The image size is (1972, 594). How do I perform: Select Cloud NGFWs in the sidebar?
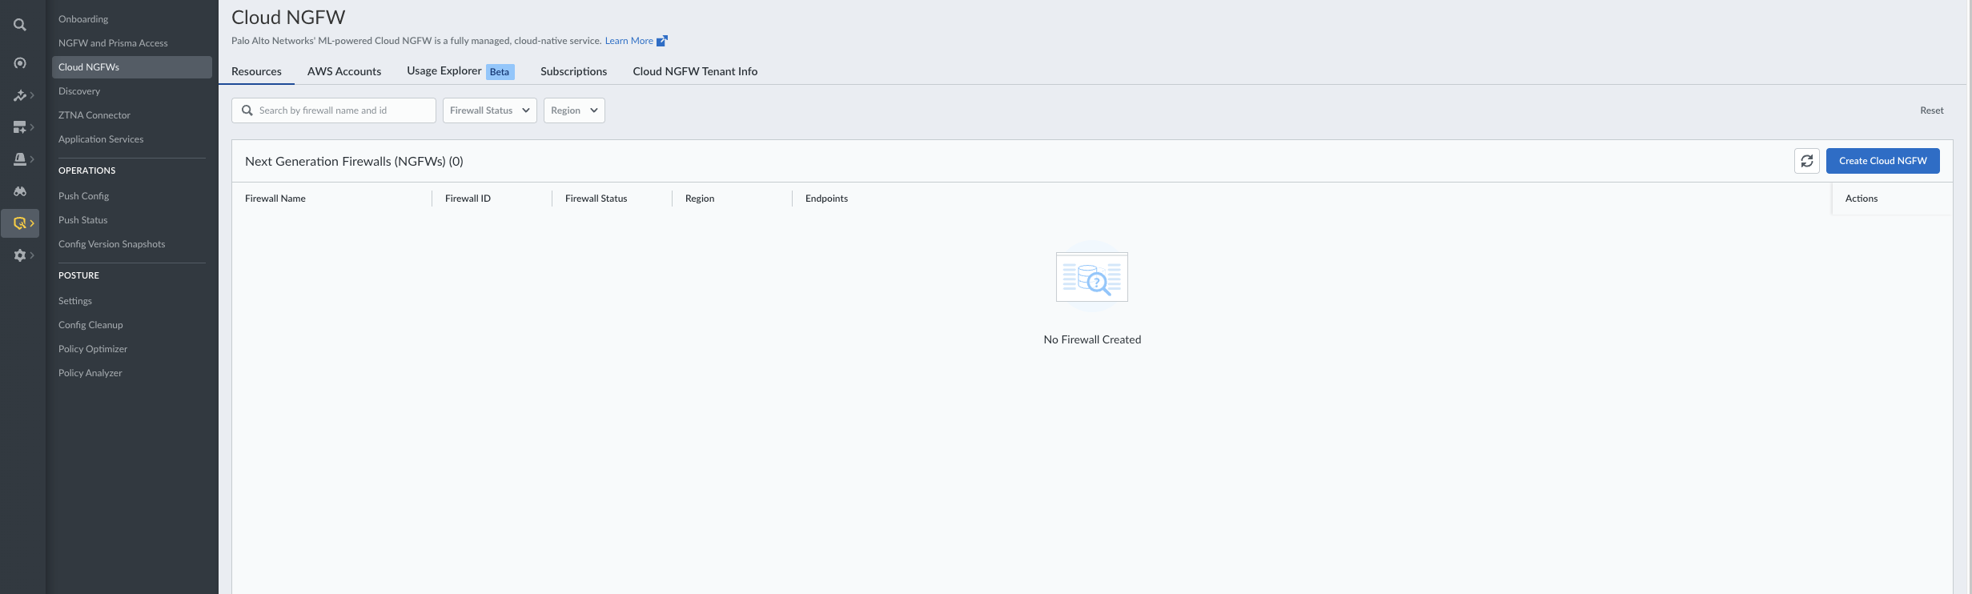(x=132, y=67)
